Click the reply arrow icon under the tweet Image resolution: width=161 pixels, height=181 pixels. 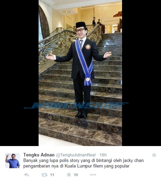click(x=26, y=175)
